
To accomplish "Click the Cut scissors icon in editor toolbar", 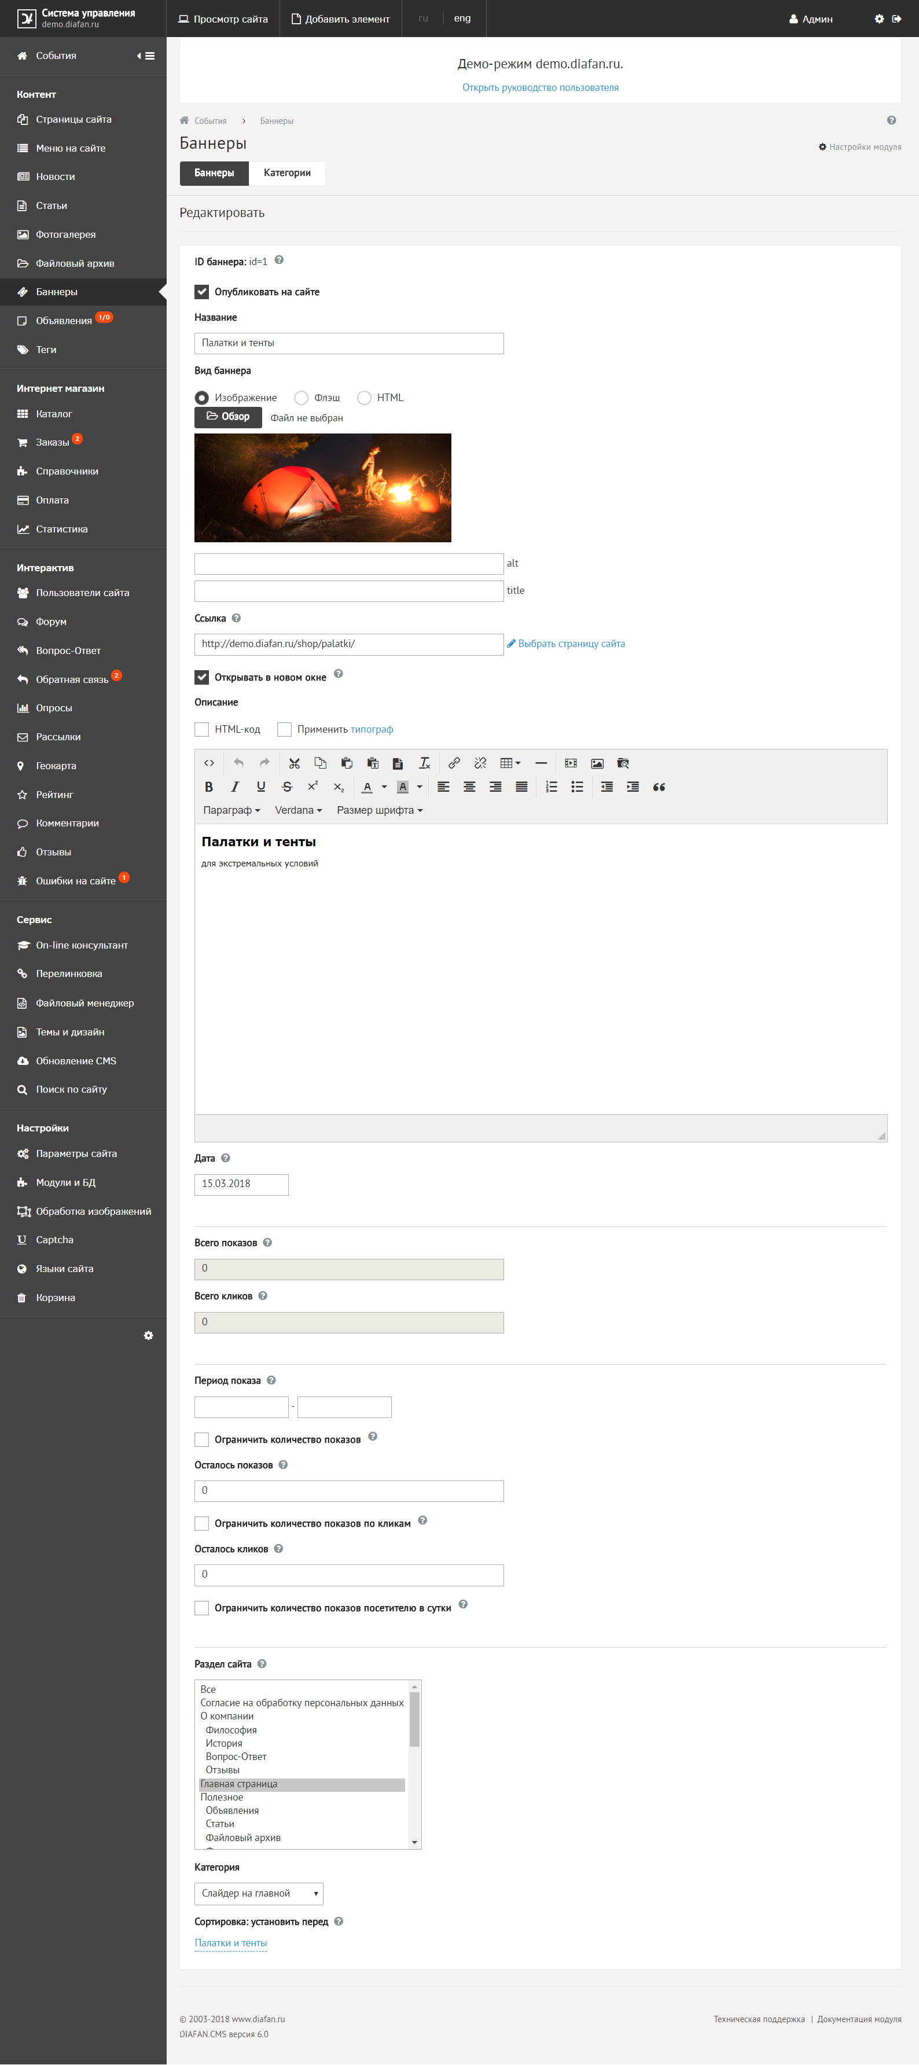I will (x=295, y=763).
